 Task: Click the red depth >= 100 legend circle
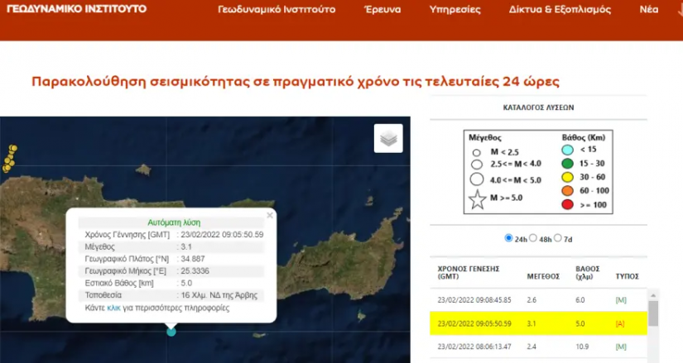[x=567, y=204]
